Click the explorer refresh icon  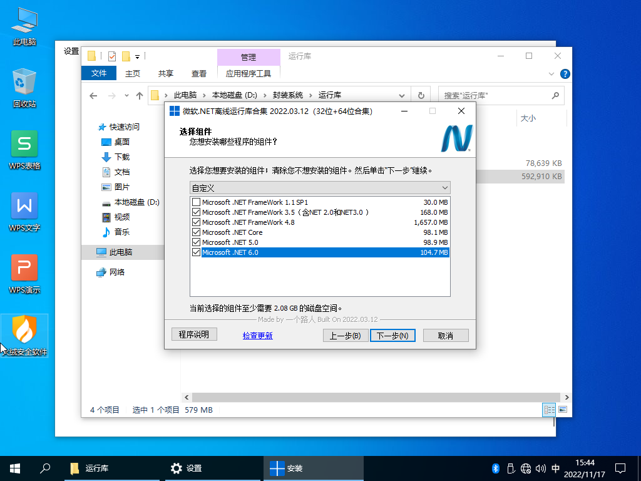tap(421, 95)
